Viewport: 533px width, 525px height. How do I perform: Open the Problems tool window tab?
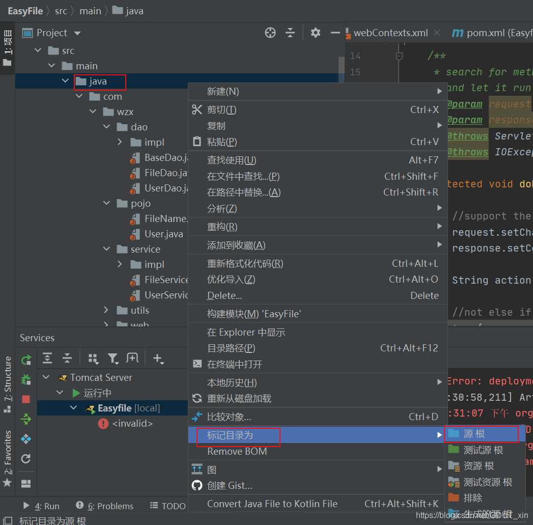(105, 506)
